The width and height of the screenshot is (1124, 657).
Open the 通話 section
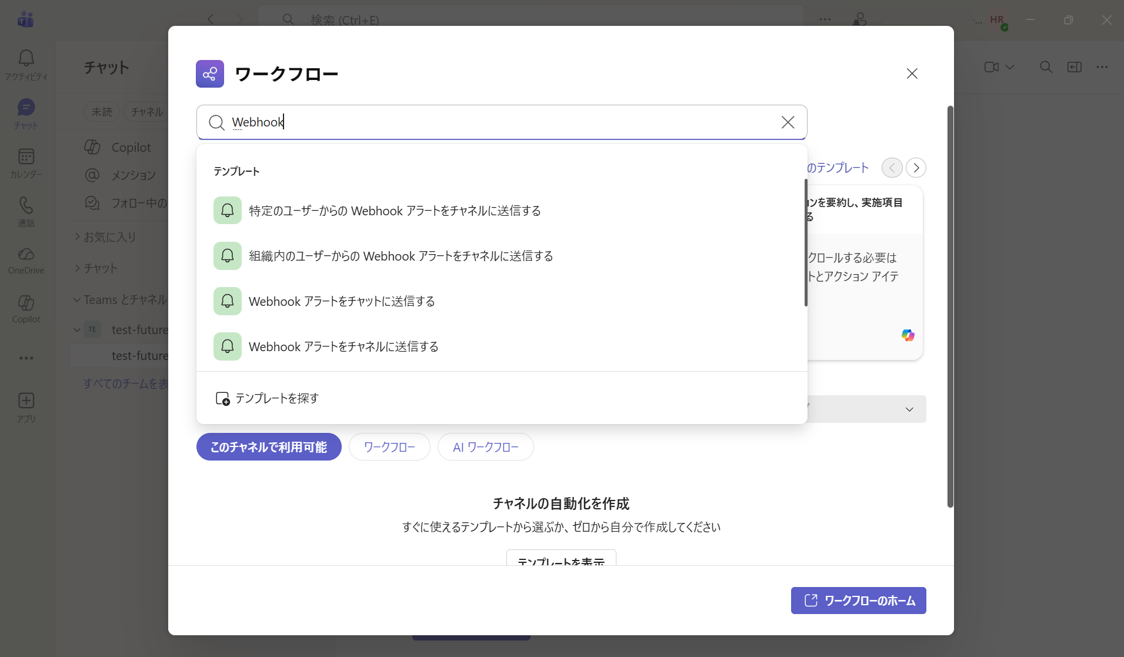pos(26,212)
